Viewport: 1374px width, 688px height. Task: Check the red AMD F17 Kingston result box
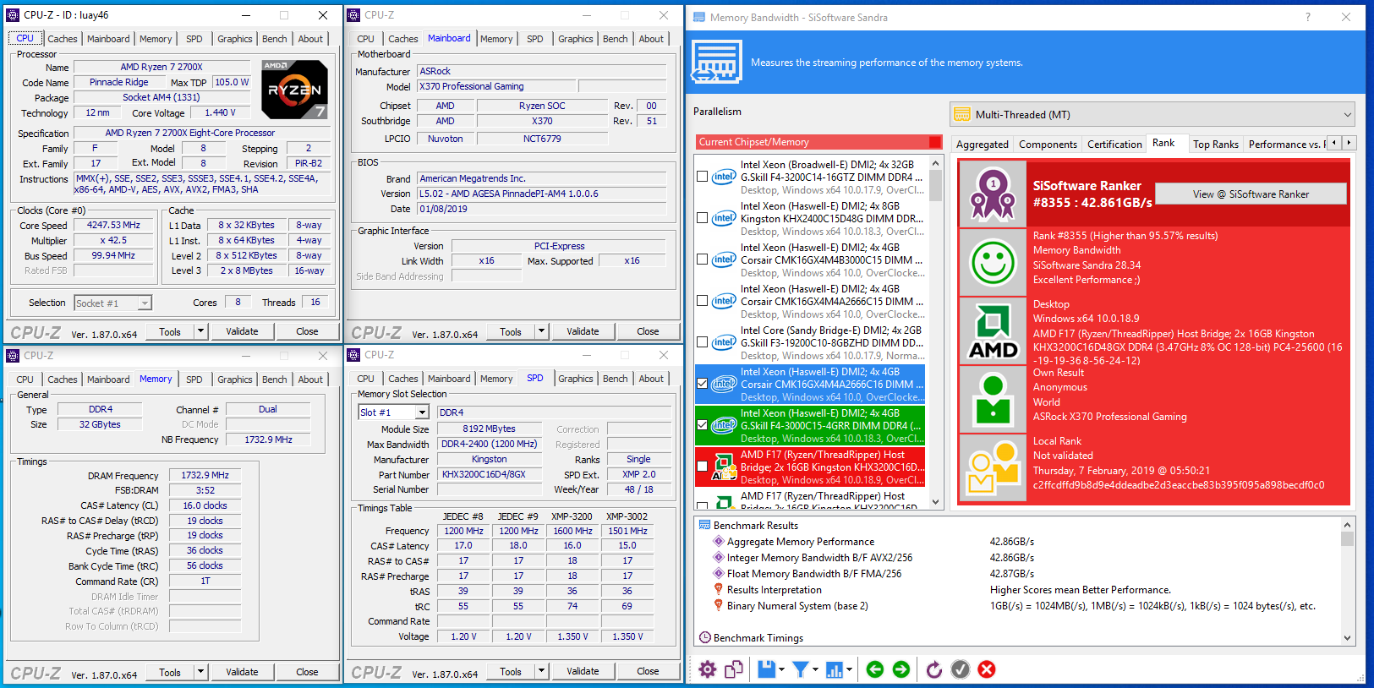702,467
